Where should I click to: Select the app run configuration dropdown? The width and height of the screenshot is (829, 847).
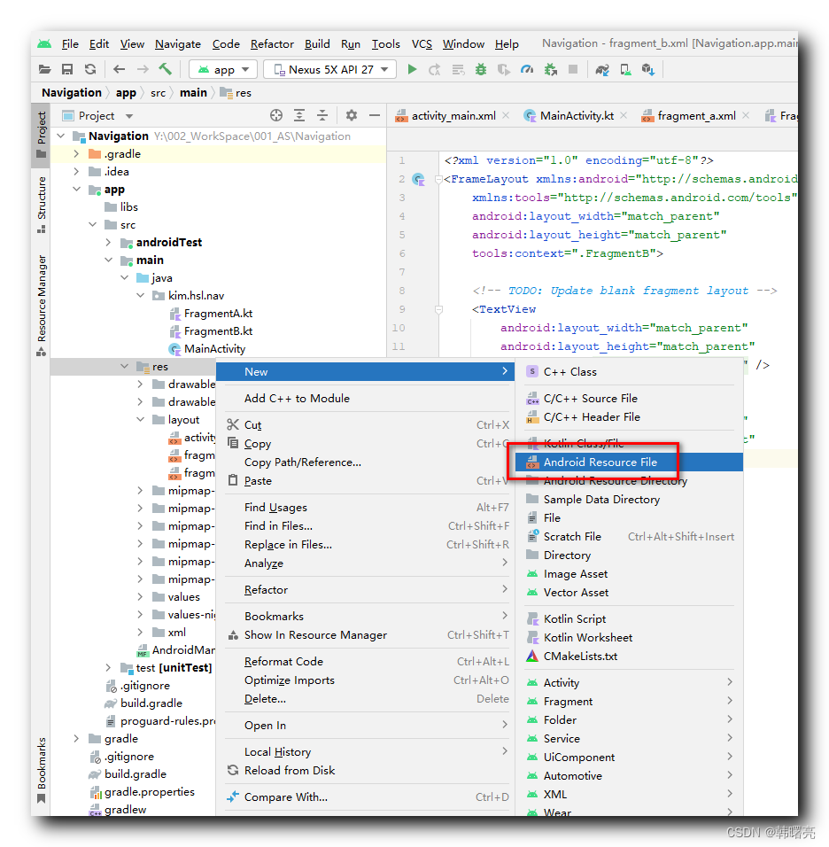[221, 69]
